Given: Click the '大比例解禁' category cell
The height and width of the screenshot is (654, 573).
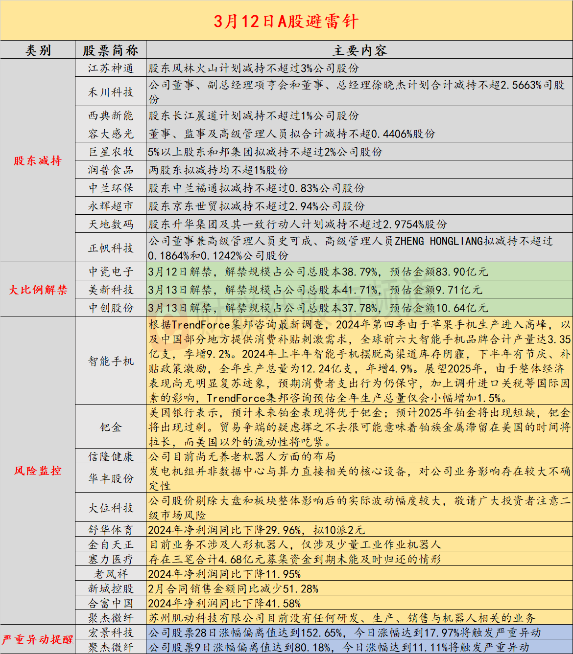Looking at the screenshot, I should (x=38, y=290).
